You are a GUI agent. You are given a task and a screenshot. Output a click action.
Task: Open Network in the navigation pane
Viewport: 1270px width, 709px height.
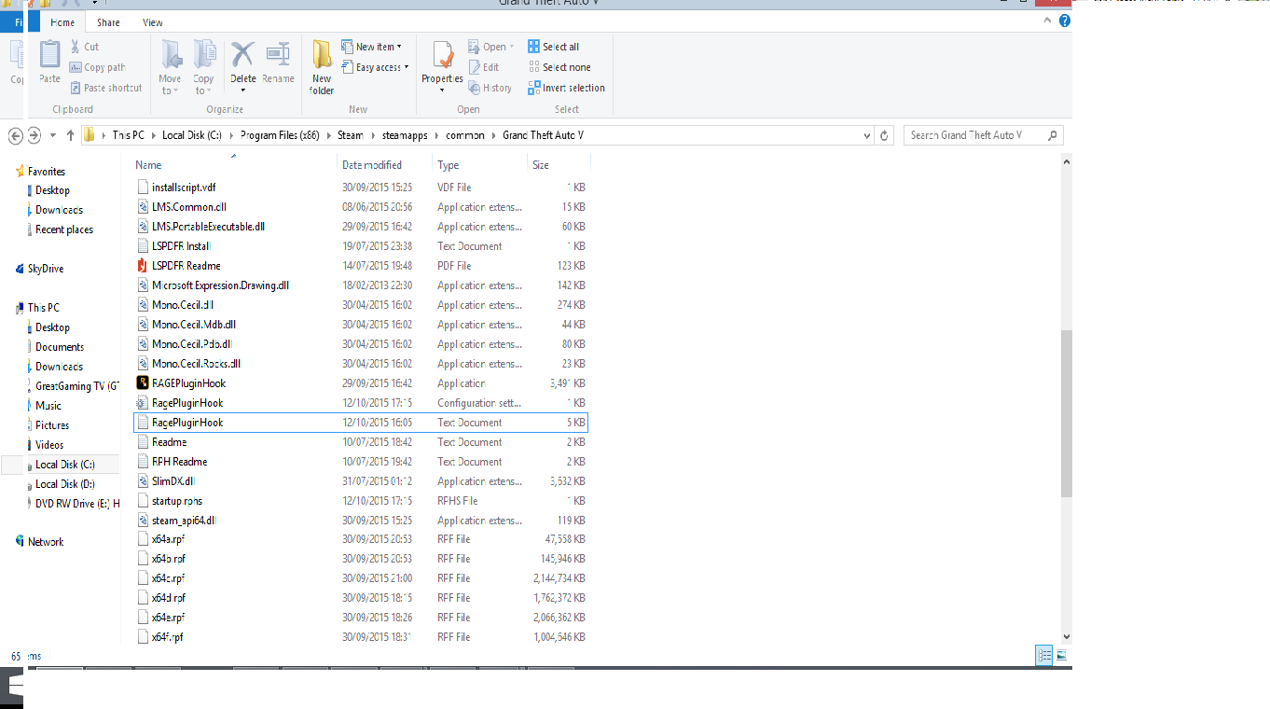coord(45,542)
